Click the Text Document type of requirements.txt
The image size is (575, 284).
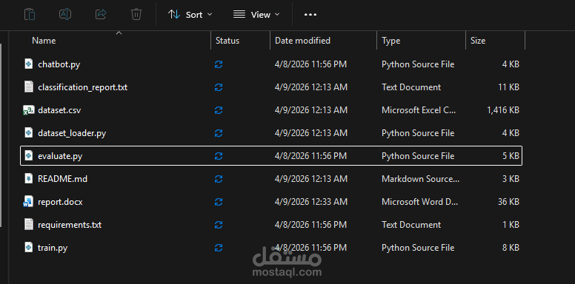pyautogui.click(x=411, y=225)
